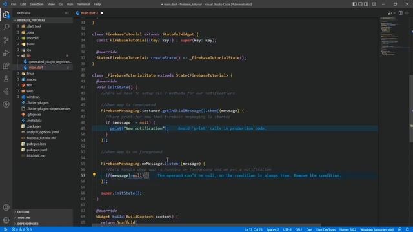The width and height of the screenshot is (413, 232).
Task: Click Spaces: 2 indentation setting
Action: pos(272,229)
